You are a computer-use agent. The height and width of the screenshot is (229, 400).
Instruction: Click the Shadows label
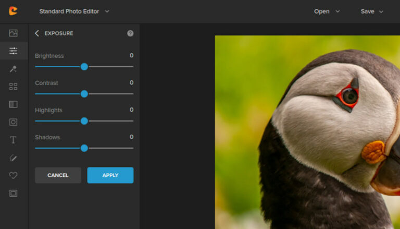[x=47, y=137]
